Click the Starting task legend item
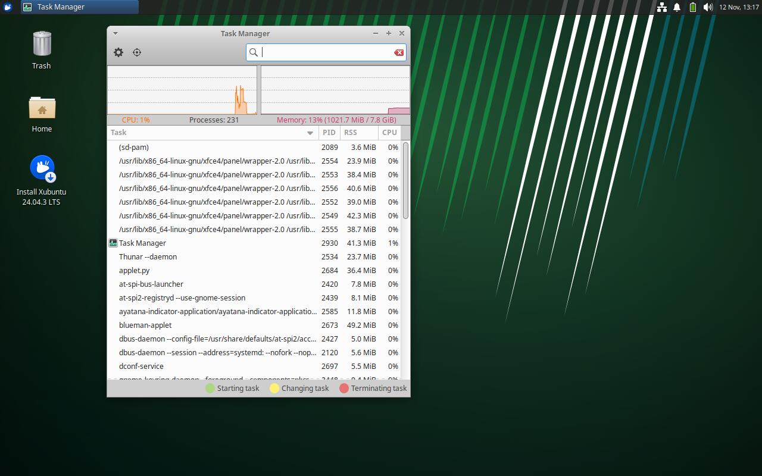Image resolution: width=762 pixels, height=476 pixels. (x=232, y=388)
